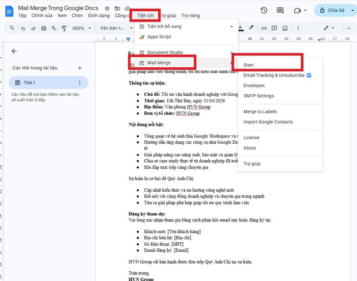The image size is (357, 281).
Task: Open options dots for Thẻ 1
Action: (x=80, y=83)
